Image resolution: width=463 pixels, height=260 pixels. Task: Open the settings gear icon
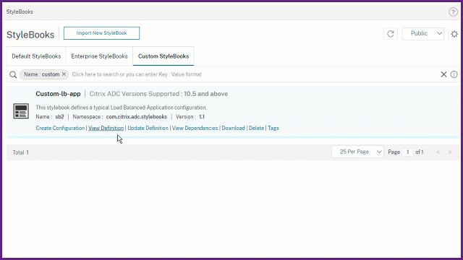pyautogui.click(x=454, y=34)
